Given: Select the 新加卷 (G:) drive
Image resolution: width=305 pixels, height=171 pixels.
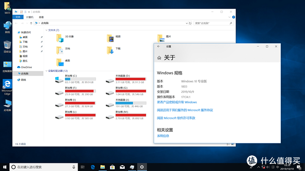Looking at the screenshot, I should tap(126, 91).
